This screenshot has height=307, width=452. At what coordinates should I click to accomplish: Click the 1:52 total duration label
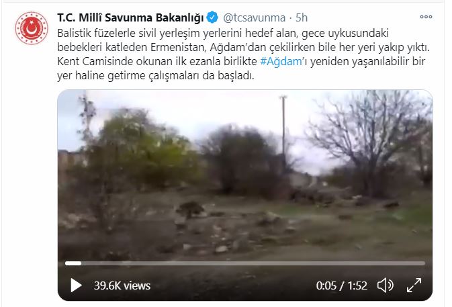357,286
